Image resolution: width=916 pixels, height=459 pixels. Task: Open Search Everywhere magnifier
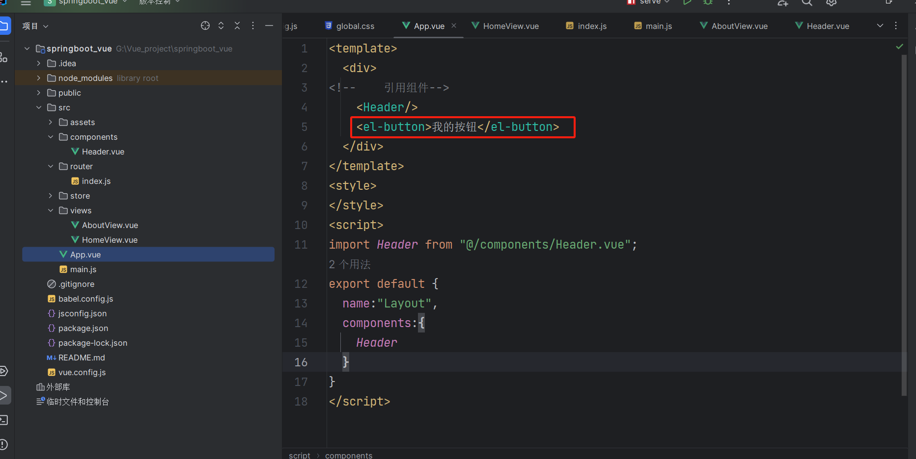tap(807, 2)
